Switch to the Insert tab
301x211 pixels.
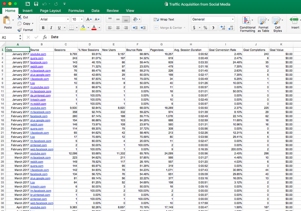point(27,11)
